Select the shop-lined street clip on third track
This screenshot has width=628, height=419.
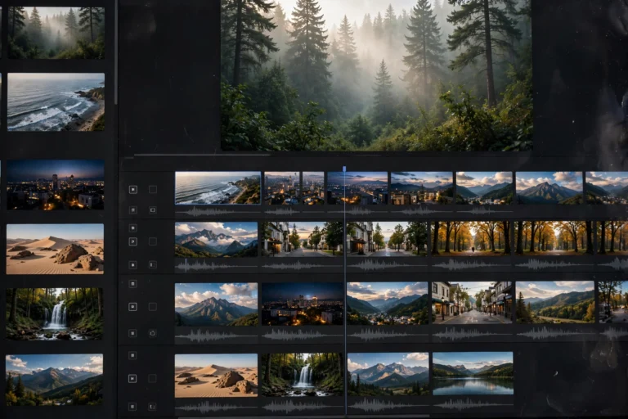(x=472, y=302)
